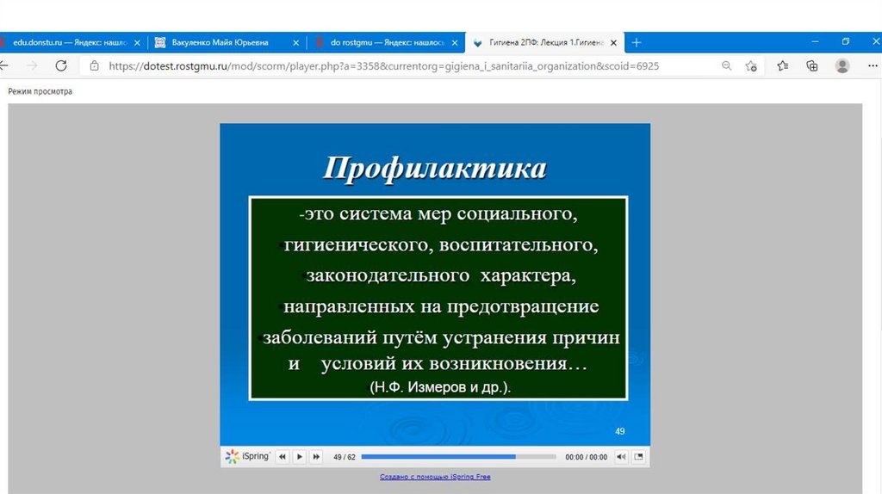
Task: Add this page to favorites
Action: pos(751,65)
